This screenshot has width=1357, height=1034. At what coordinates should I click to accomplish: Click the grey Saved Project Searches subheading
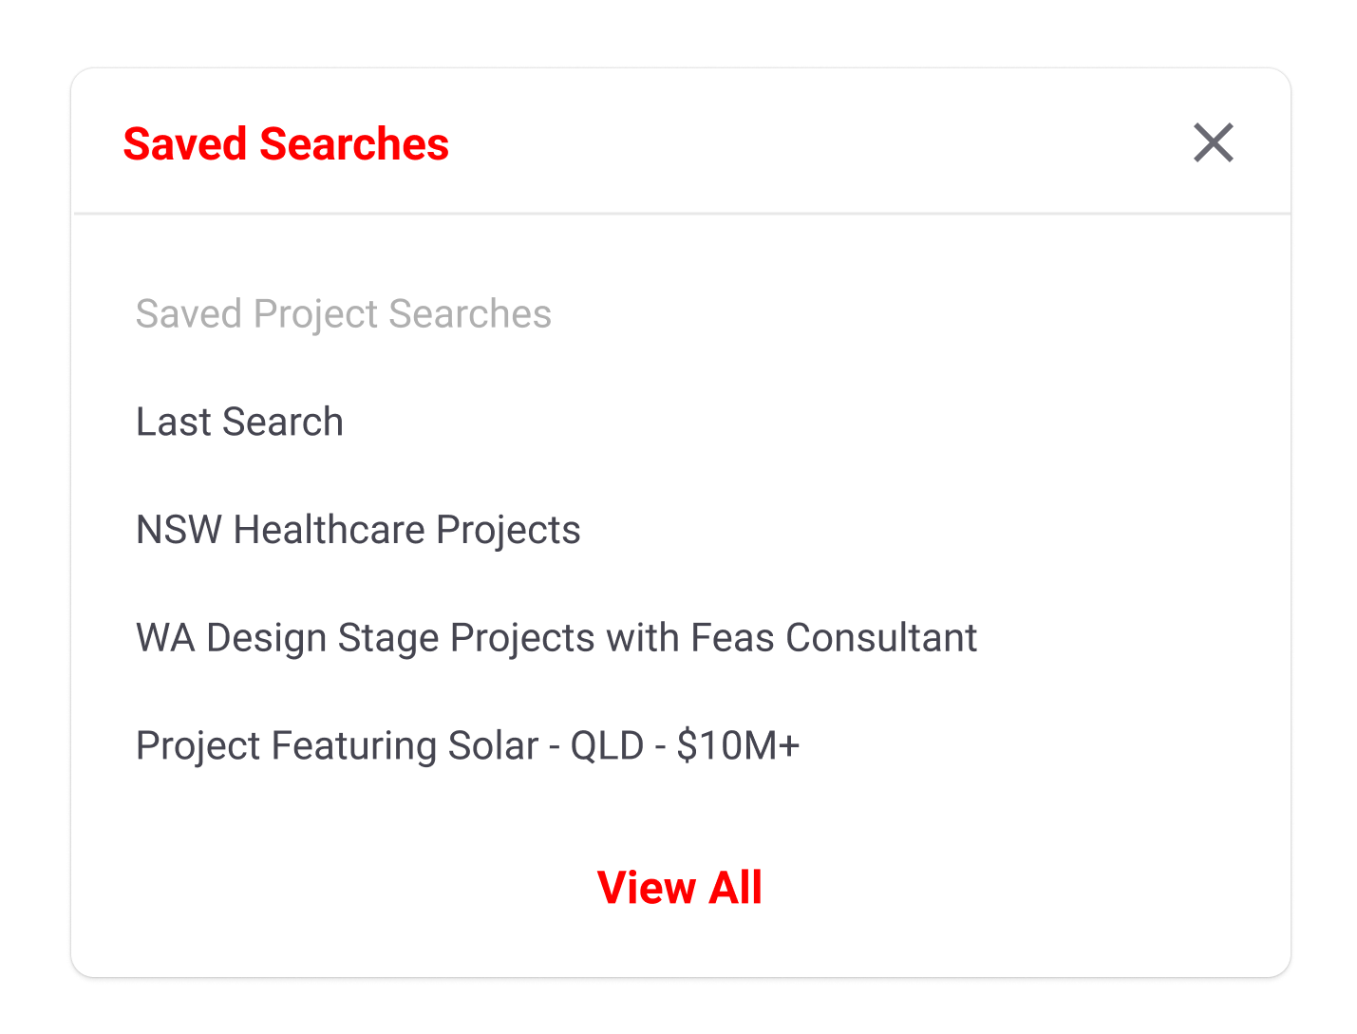(x=344, y=314)
